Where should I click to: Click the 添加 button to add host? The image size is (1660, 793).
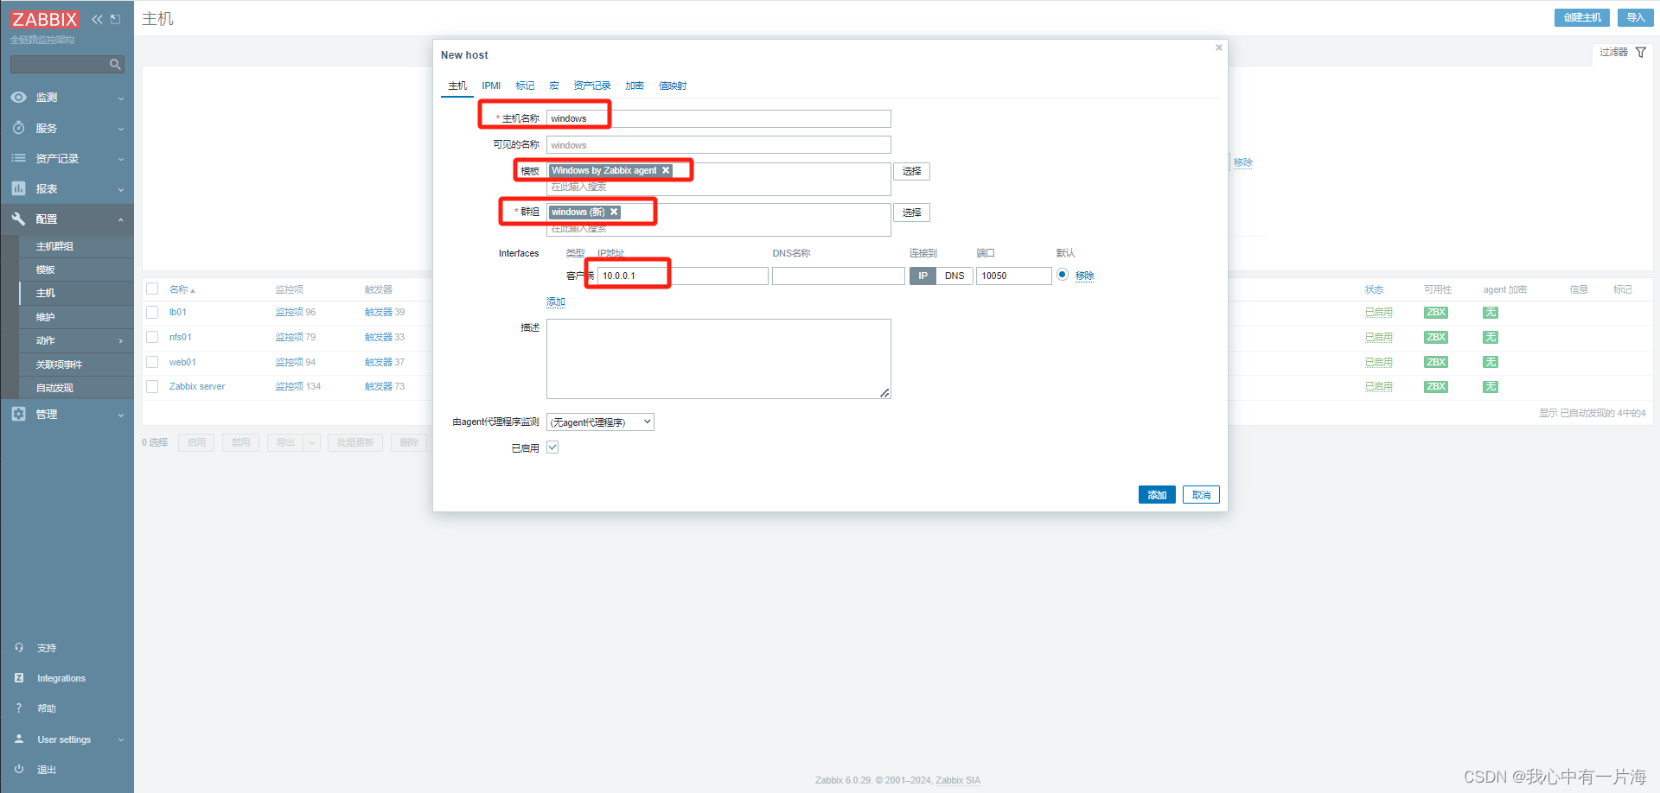pos(1157,495)
